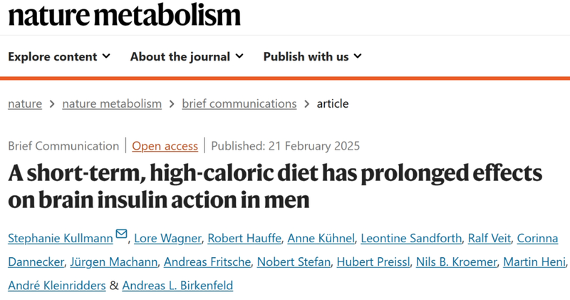Image resolution: width=570 pixels, height=300 pixels.
Task: Open Andreas Fritsche author info
Action: tap(204, 262)
